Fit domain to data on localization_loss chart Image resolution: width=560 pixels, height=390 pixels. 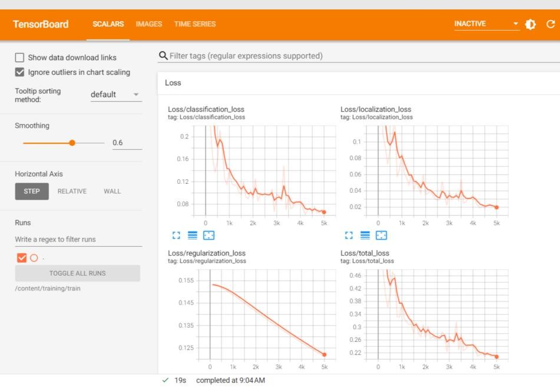[381, 235]
